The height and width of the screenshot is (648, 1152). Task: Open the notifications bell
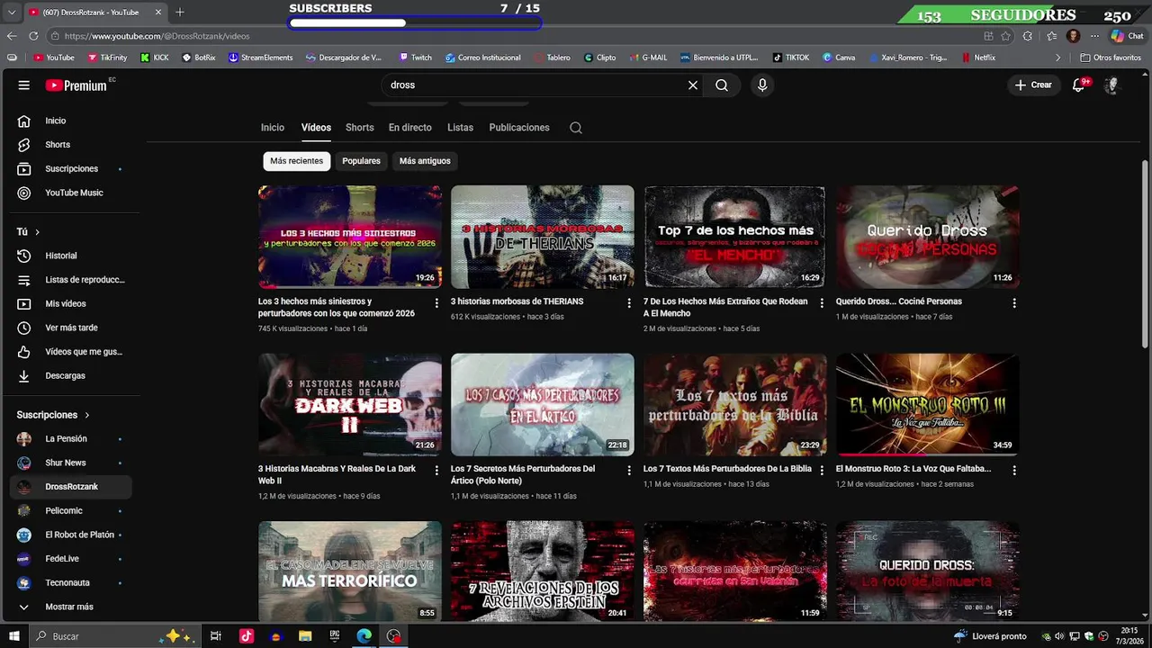pyautogui.click(x=1078, y=85)
